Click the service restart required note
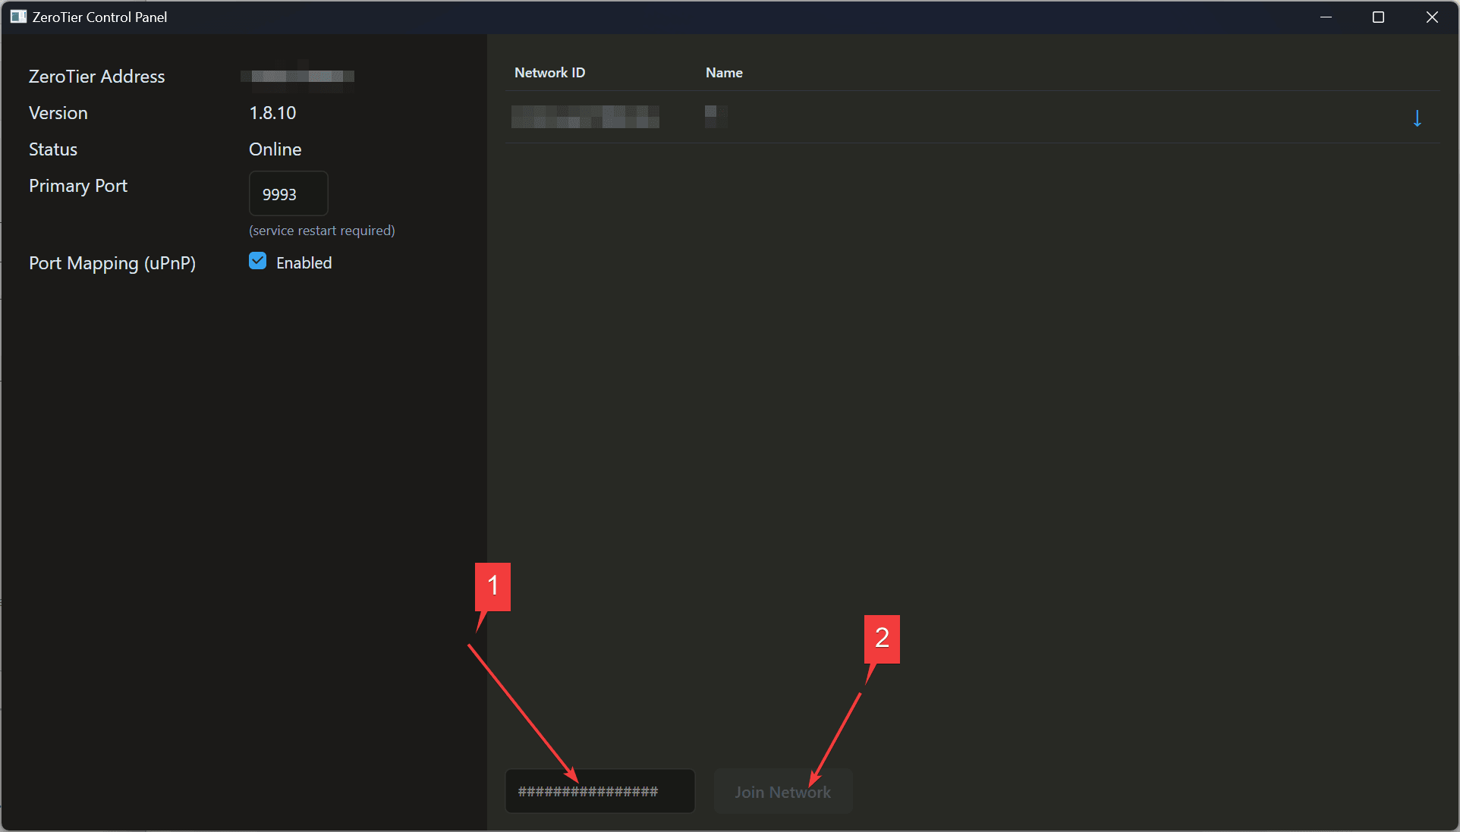 pyautogui.click(x=322, y=231)
